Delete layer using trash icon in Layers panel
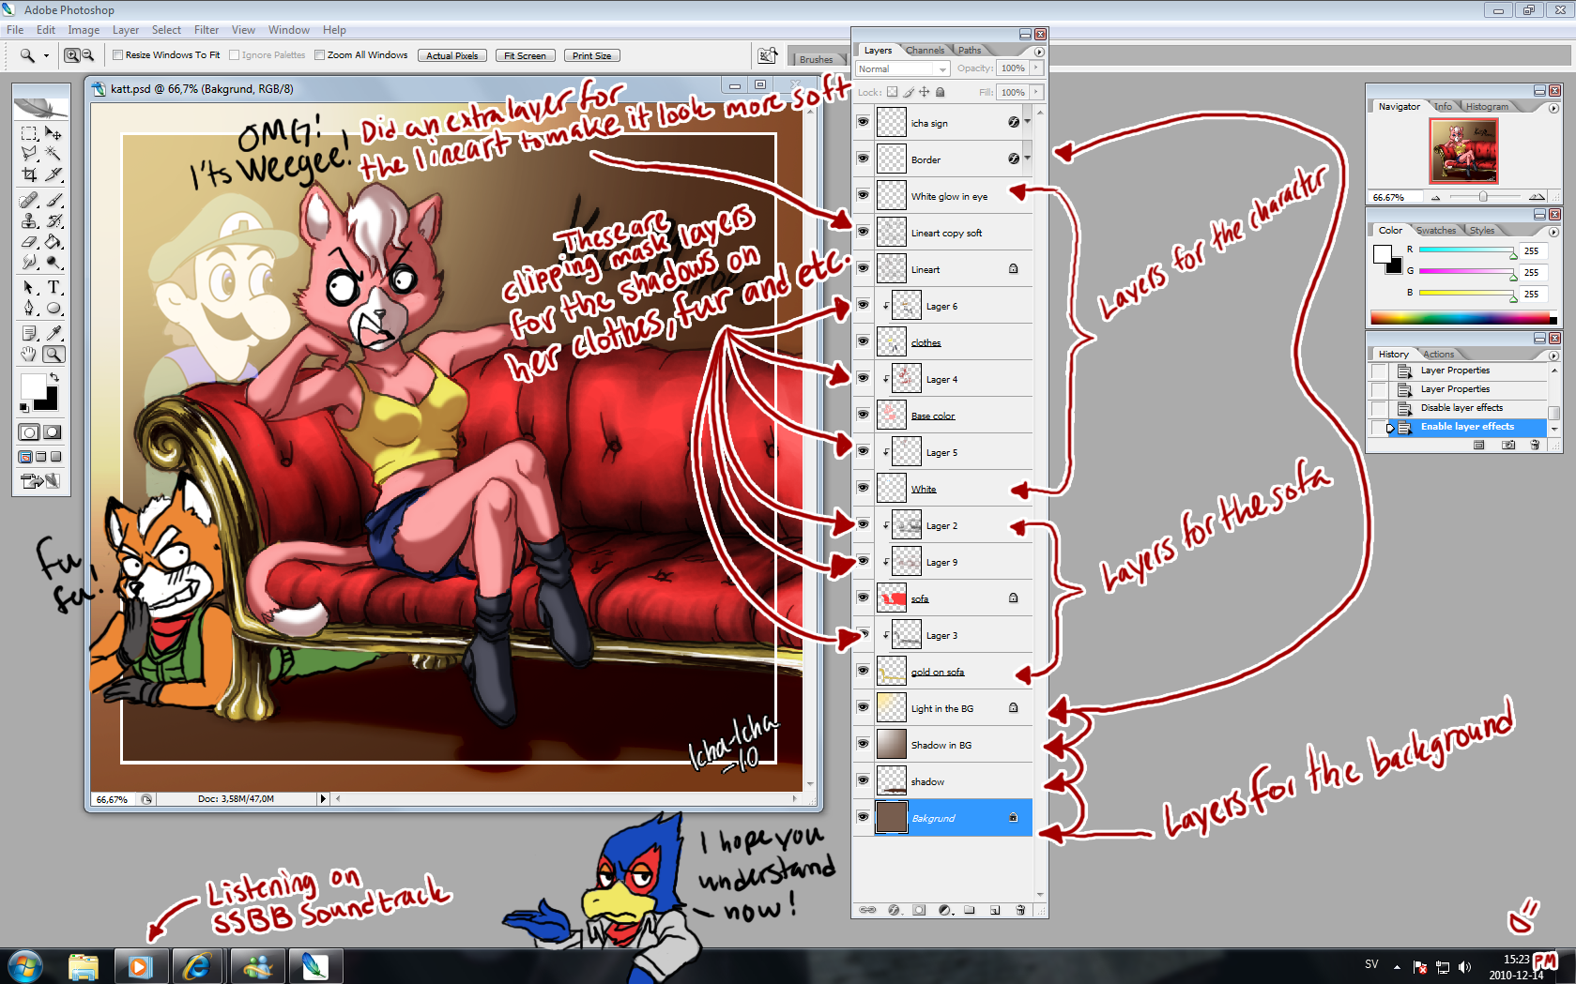Viewport: 1576px width, 984px height. [1020, 910]
